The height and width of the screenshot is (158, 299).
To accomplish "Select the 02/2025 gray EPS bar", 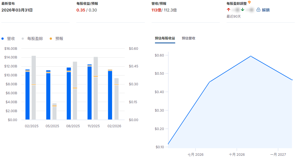I will [34, 88].
